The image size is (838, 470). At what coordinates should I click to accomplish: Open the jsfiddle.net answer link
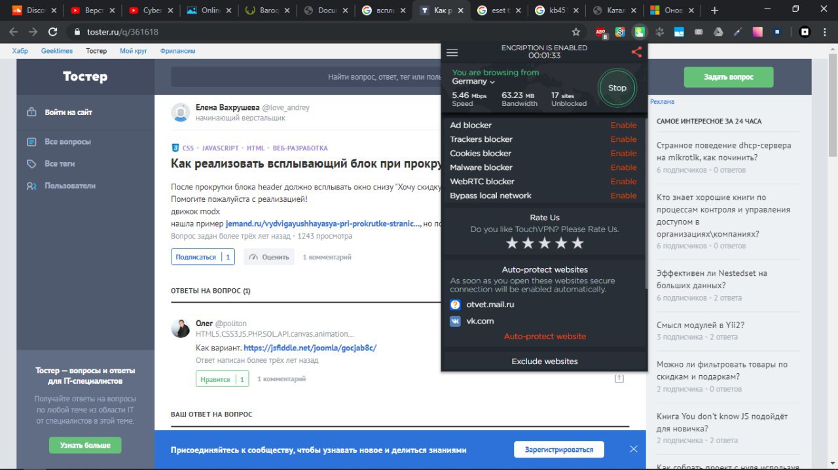click(x=310, y=348)
